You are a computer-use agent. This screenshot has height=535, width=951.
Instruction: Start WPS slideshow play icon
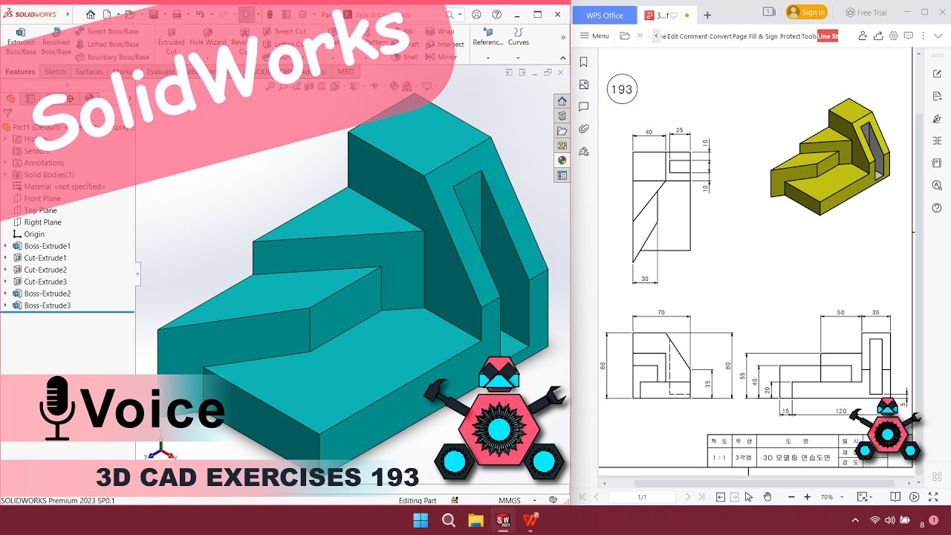tap(915, 496)
